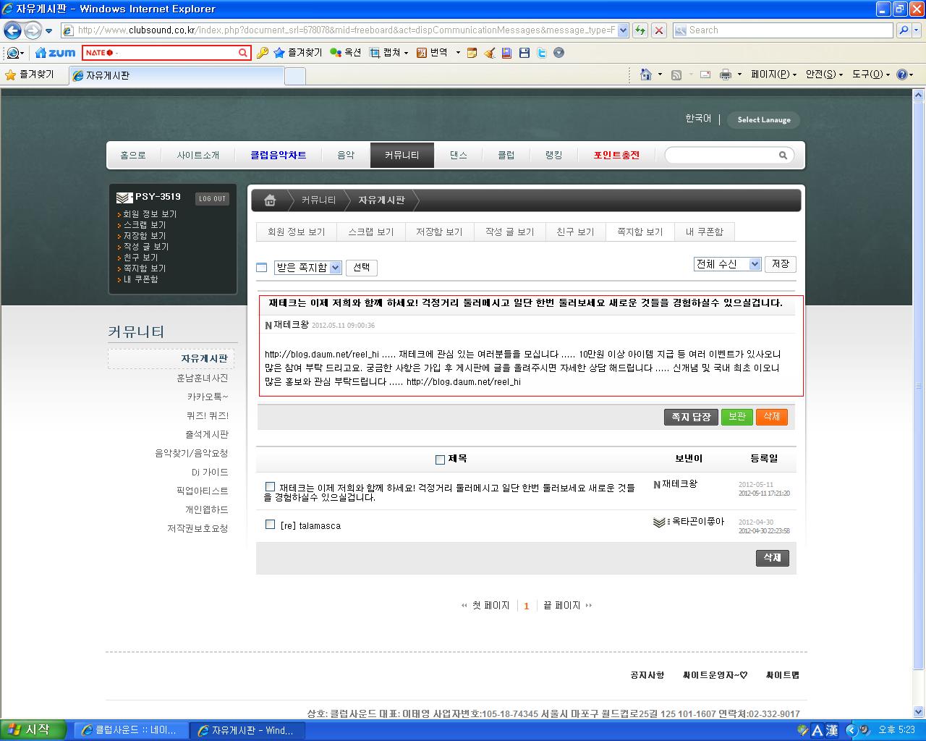Screen dimensions: 926x741
Task: Open the 페이지(P) dropdown menu
Action: [x=773, y=75]
